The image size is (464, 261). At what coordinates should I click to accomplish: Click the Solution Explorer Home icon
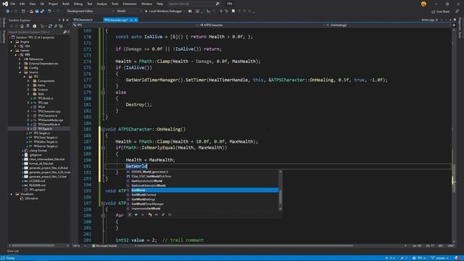click(22, 26)
